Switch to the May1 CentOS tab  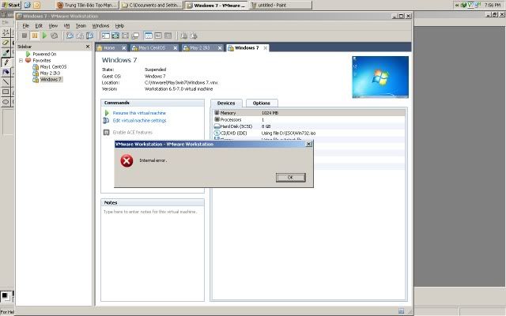coord(152,47)
